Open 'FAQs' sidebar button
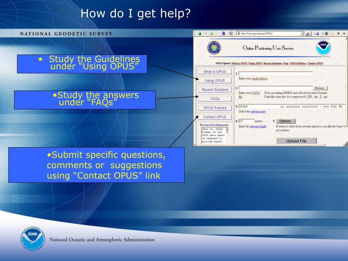Screen dimensions: 348x261 (215, 99)
